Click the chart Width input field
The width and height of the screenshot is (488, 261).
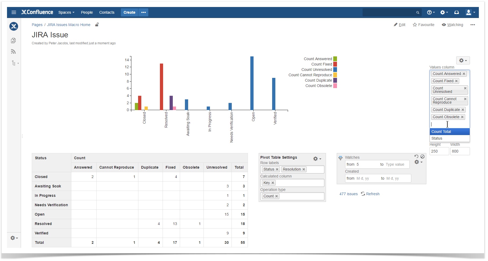click(460, 151)
